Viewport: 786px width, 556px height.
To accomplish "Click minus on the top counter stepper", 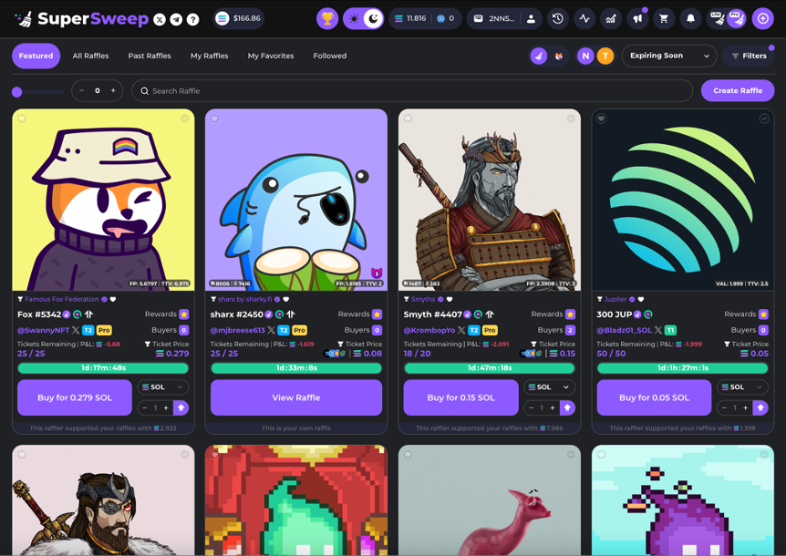I will tap(81, 90).
